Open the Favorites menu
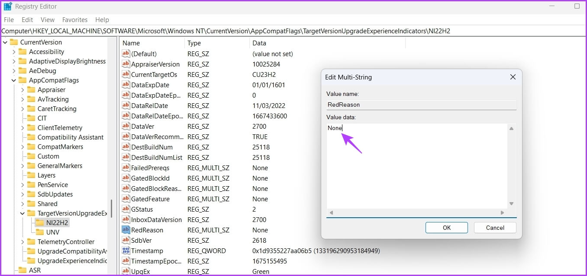This screenshot has height=276, width=587. point(75,20)
